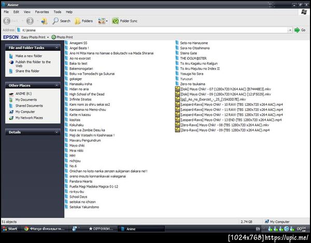The width and height of the screenshot is (311, 243).
Task: Select the Sora no Otoshimono folder name
Action: tap(195, 48)
